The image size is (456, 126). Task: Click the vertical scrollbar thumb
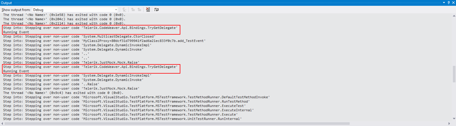454,74
